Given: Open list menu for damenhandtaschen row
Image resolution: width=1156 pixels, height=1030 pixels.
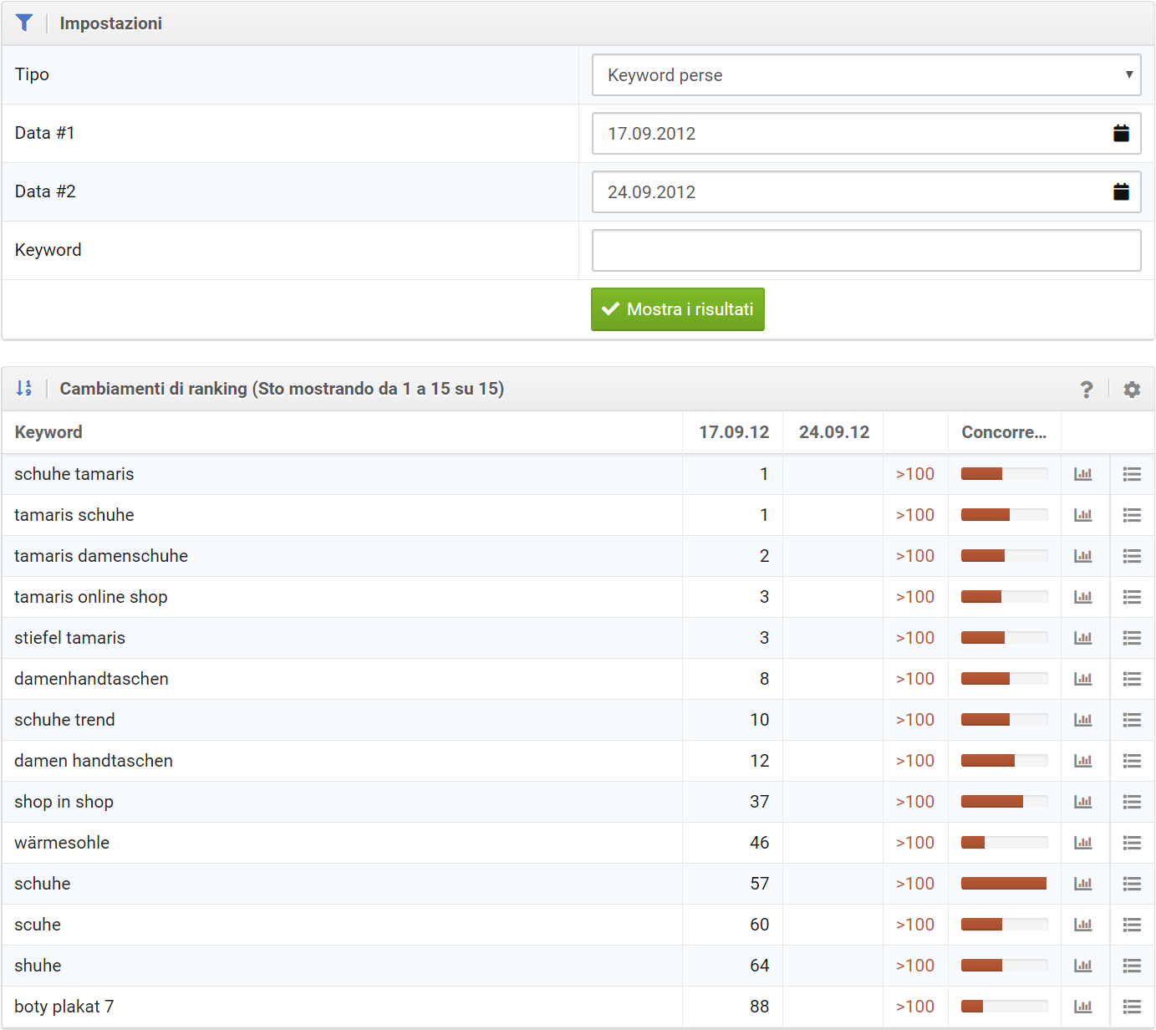Looking at the screenshot, I should (1132, 679).
